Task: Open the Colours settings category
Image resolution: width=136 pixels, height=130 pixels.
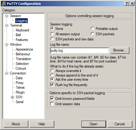Action: (21, 68)
